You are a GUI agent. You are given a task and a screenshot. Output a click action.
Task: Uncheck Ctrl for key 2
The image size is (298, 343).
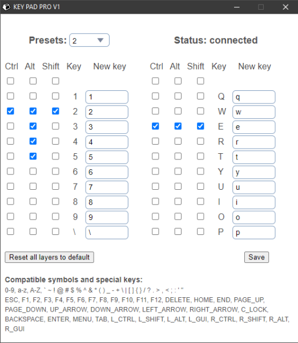[10, 111]
